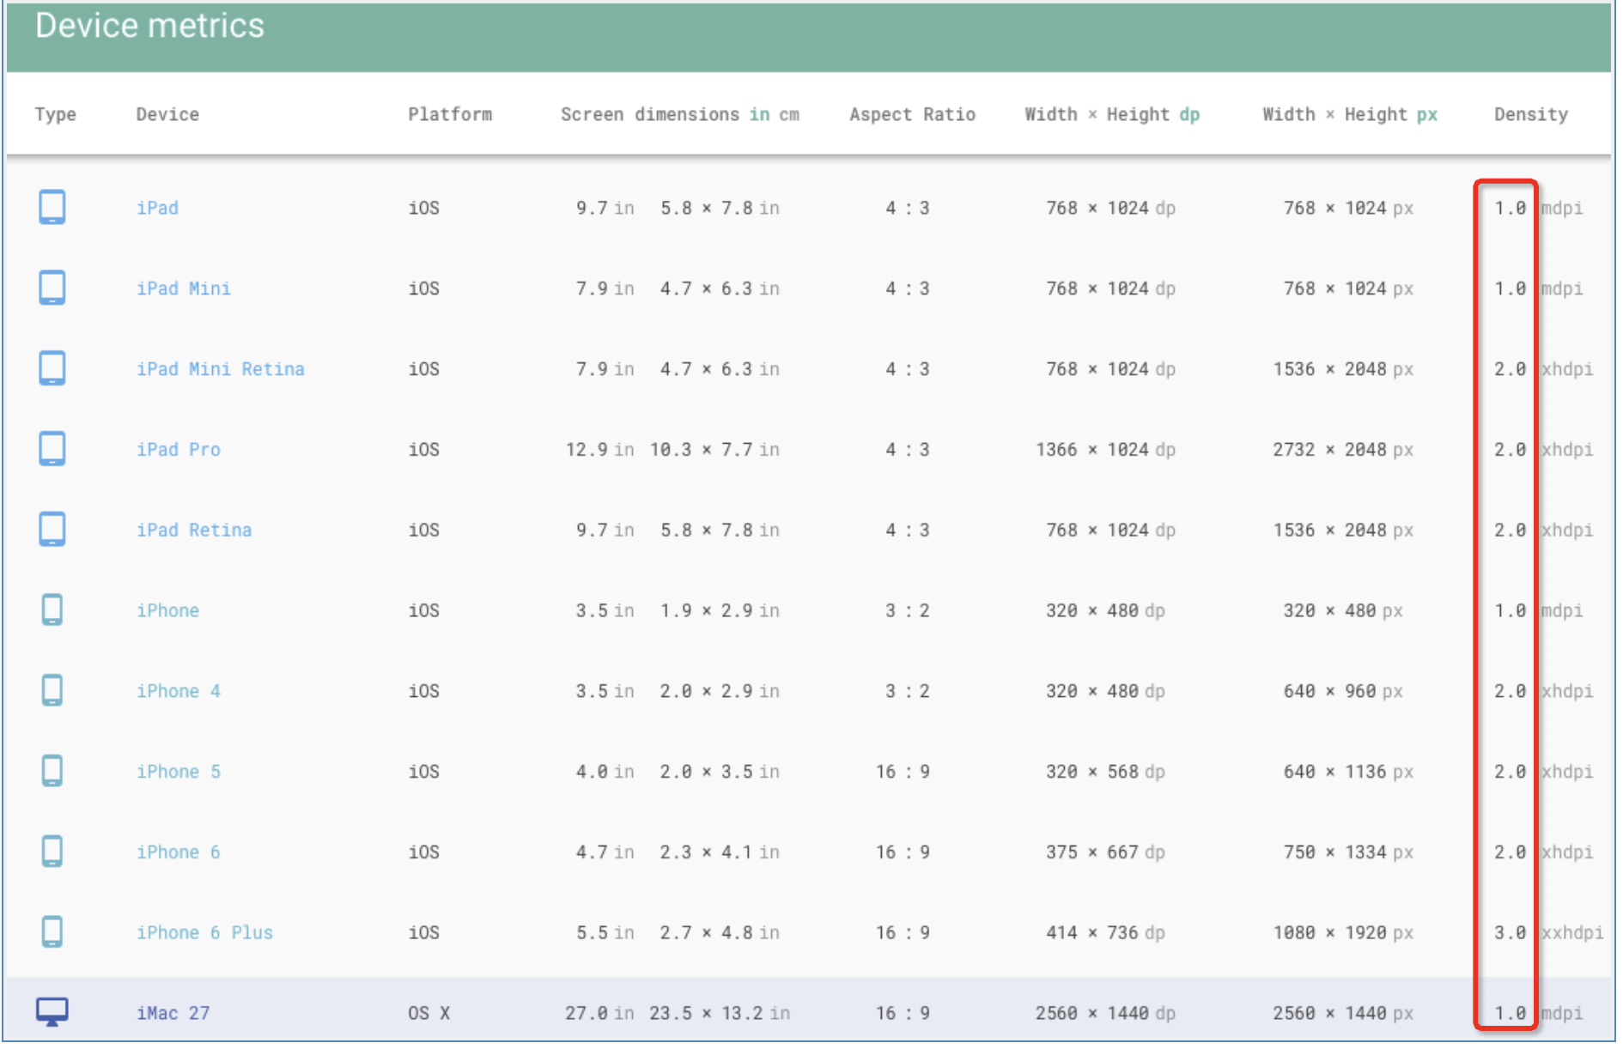Sort by the Device column header
The image size is (1623, 1049).
(x=167, y=114)
